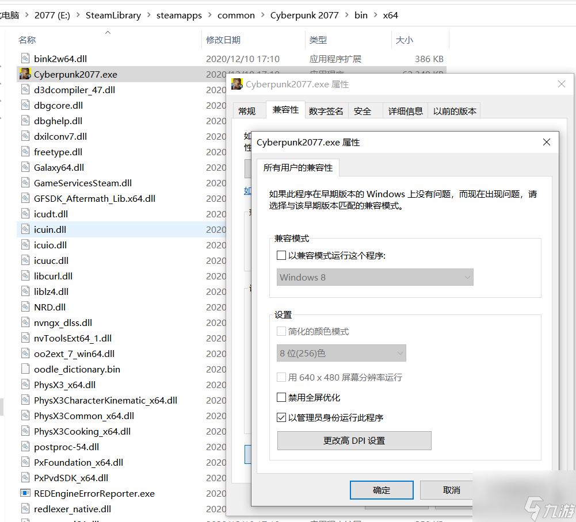Image resolution: width=576 pixels, height=522 pixels.
Task: Click the REDEngineErrorReporter.exe icon
Action: click(x=25, y=493)
